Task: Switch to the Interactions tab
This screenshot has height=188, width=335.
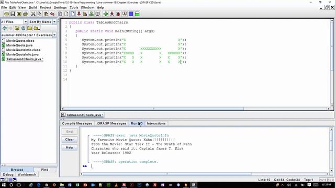Action: pyautogui.click(x=156, y=123)
